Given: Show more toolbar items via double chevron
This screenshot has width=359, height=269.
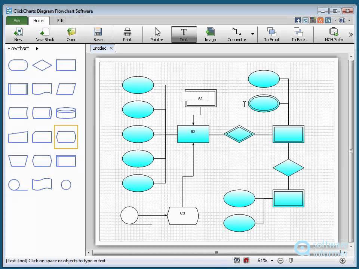Looking at the screenshot, I should 351,34.
